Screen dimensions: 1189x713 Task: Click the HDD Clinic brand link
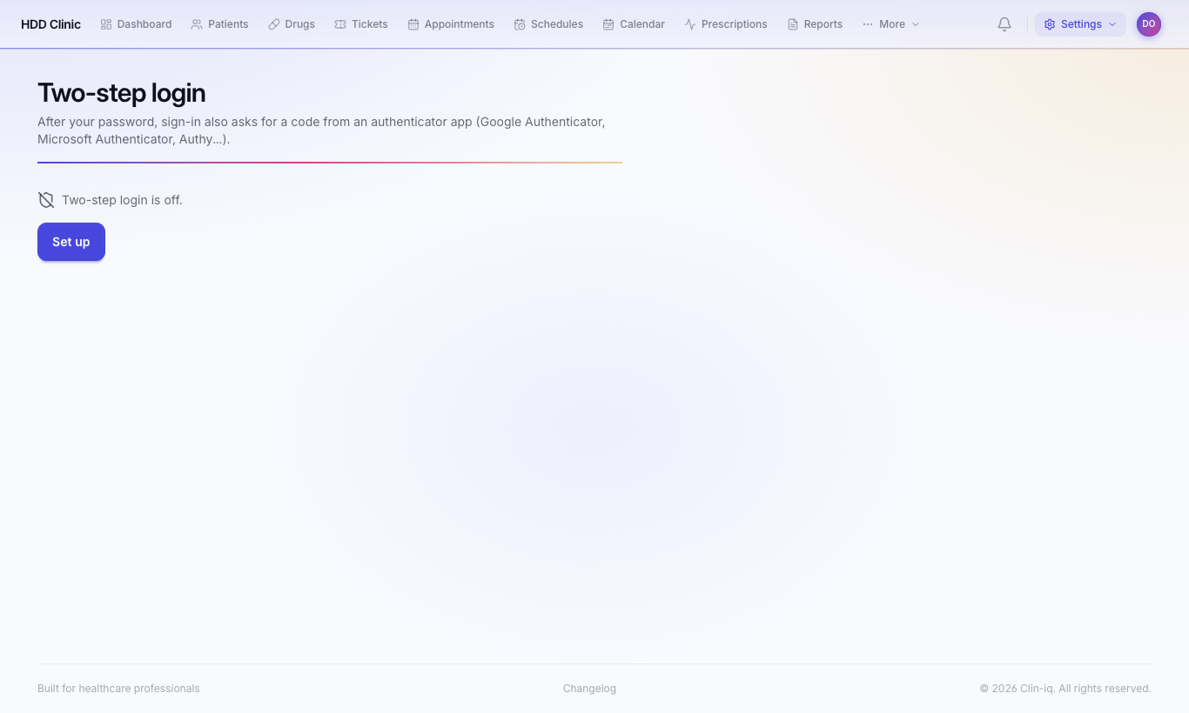coord(50,24)
